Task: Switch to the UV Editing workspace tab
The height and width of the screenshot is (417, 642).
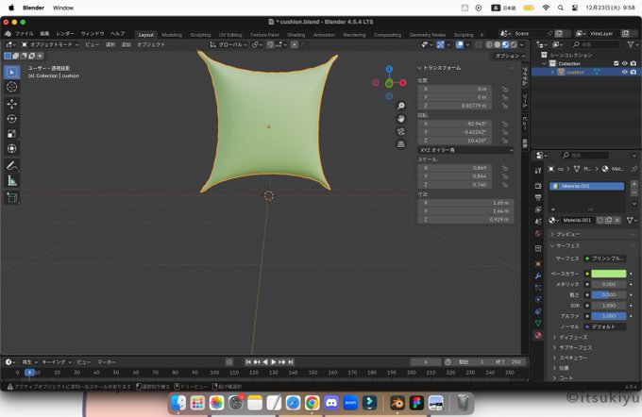Action: coord(230,35)
